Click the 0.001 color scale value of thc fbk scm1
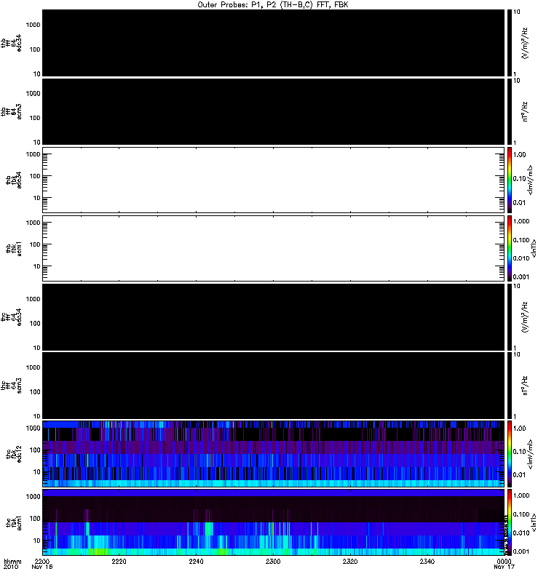Image resolution: width=546 pixels, height=582 pixels. [x=521, y=551]
